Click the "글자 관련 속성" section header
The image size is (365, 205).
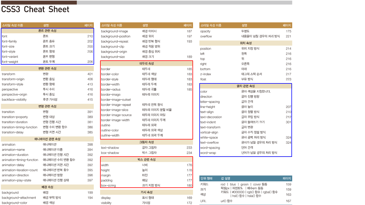pyautogui.click(x=246, y=86)
